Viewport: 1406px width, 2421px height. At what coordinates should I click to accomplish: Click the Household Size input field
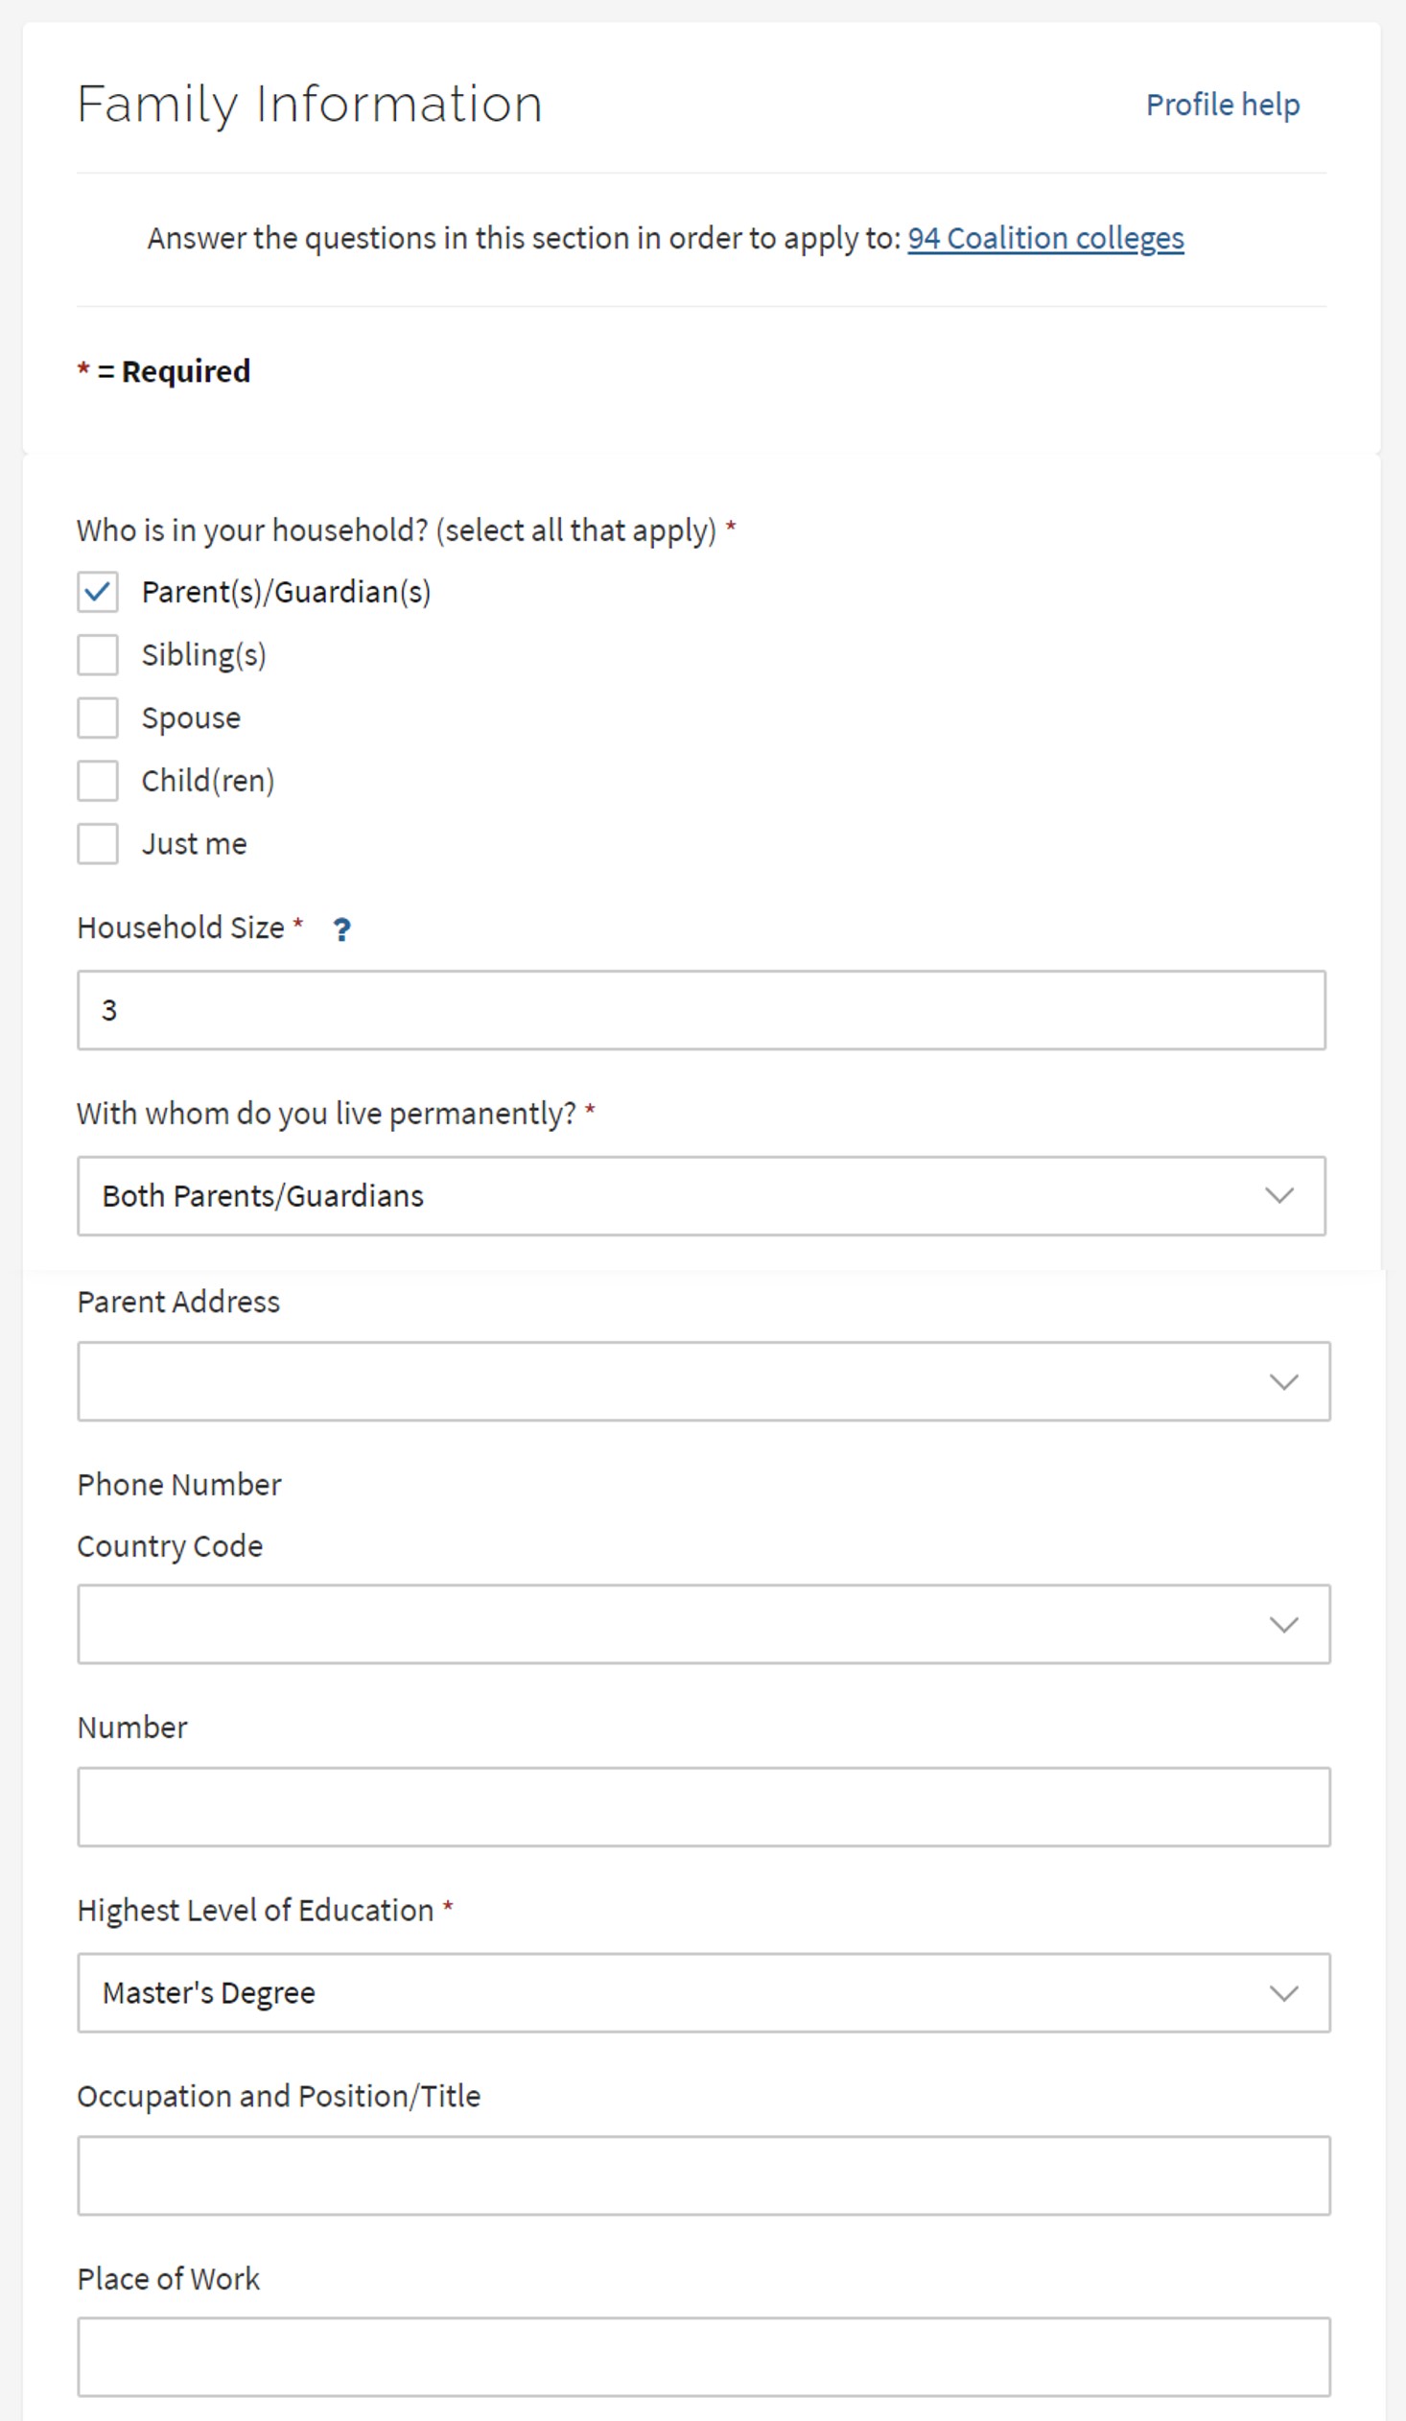click(701, 1010)
